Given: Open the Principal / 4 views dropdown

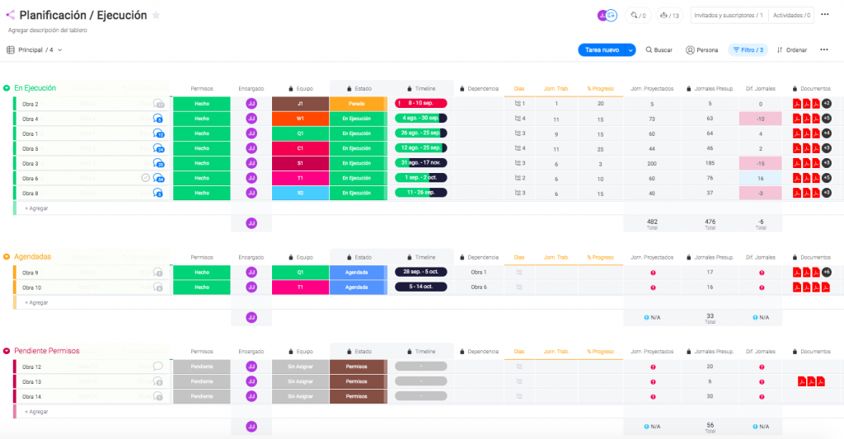Looking at the screenshot, I should (x=35, y=50).
